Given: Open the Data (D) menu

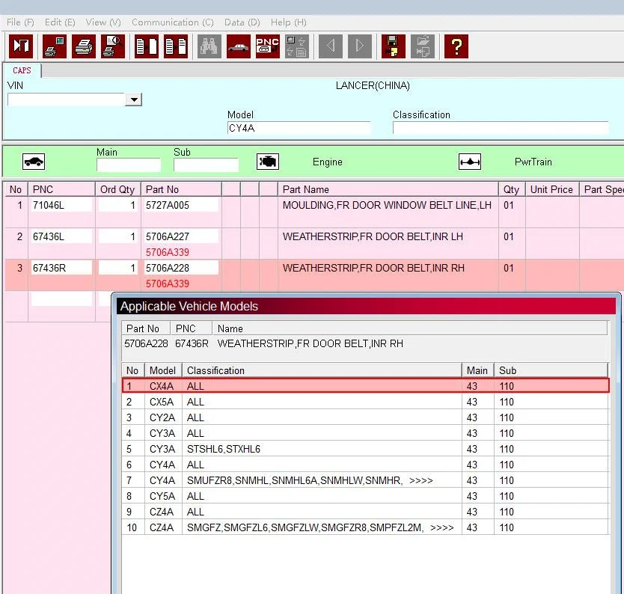Looking at the screenshot, I should tap(242, 22).
